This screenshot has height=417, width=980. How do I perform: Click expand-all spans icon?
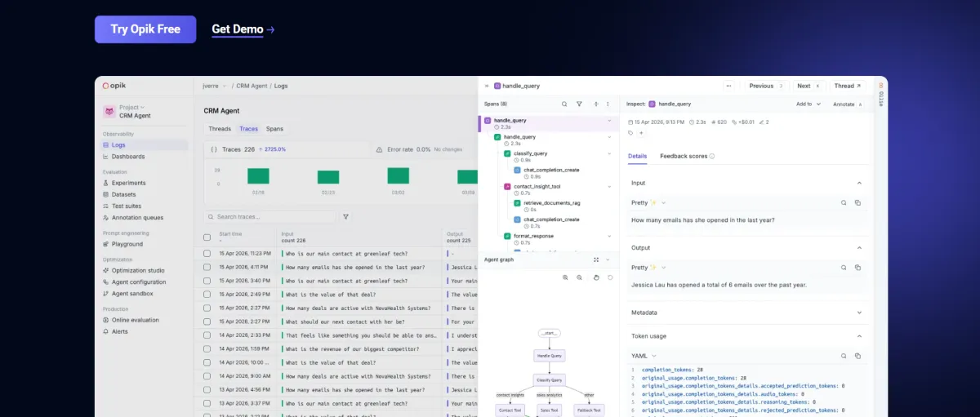coord(596,104)
